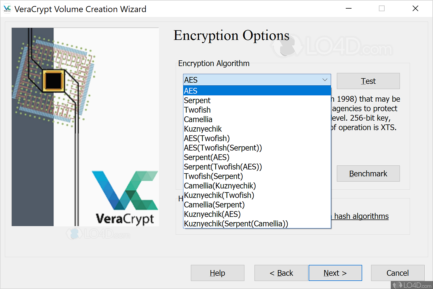Collapse the encryption algorithm dropdown arrow
This screenshot has width=433, height=289.
(325, 80)
